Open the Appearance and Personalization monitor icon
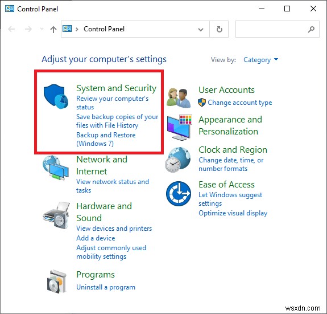Image resolution: width=327 pixels, height=314 pixels. (x=180, y=128)
